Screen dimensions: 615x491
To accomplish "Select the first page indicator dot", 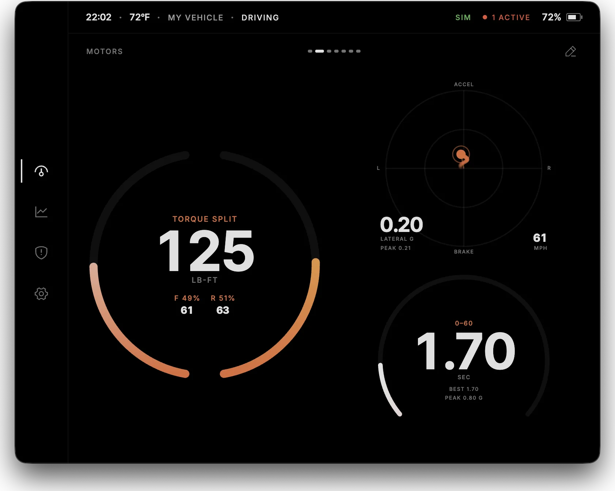I will 310,51.
